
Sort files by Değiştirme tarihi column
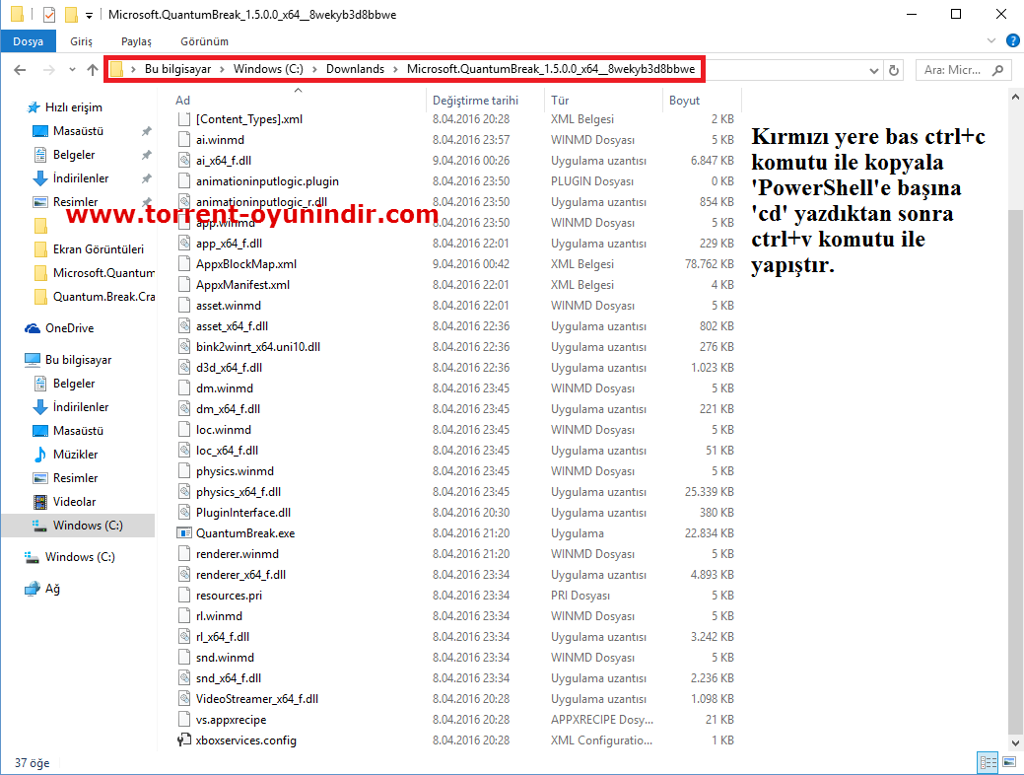point(475,101)
